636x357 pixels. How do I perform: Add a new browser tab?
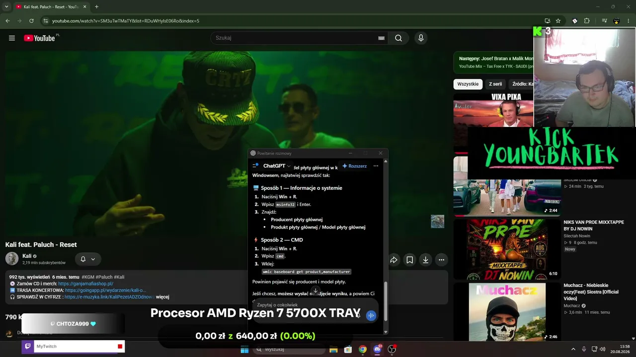[x=96, y=7]
